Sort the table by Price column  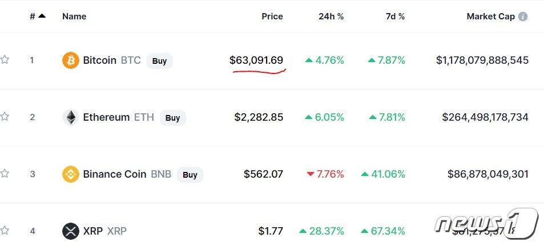tap(272, 17)
